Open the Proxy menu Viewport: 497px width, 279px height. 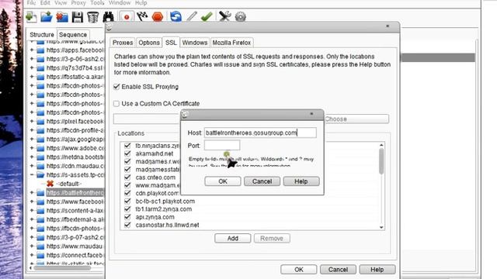(x=78, y=3)
